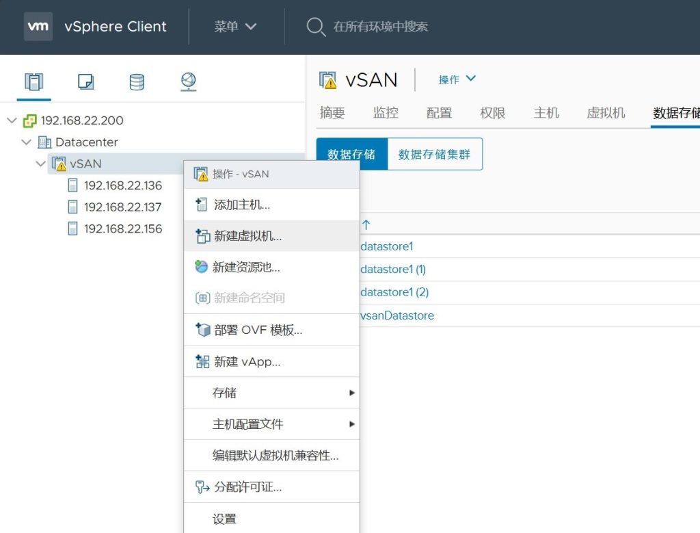The width and height of the screenshot is (700, 533).
Task: Click the Datacenter building icon
Action: 44,142
